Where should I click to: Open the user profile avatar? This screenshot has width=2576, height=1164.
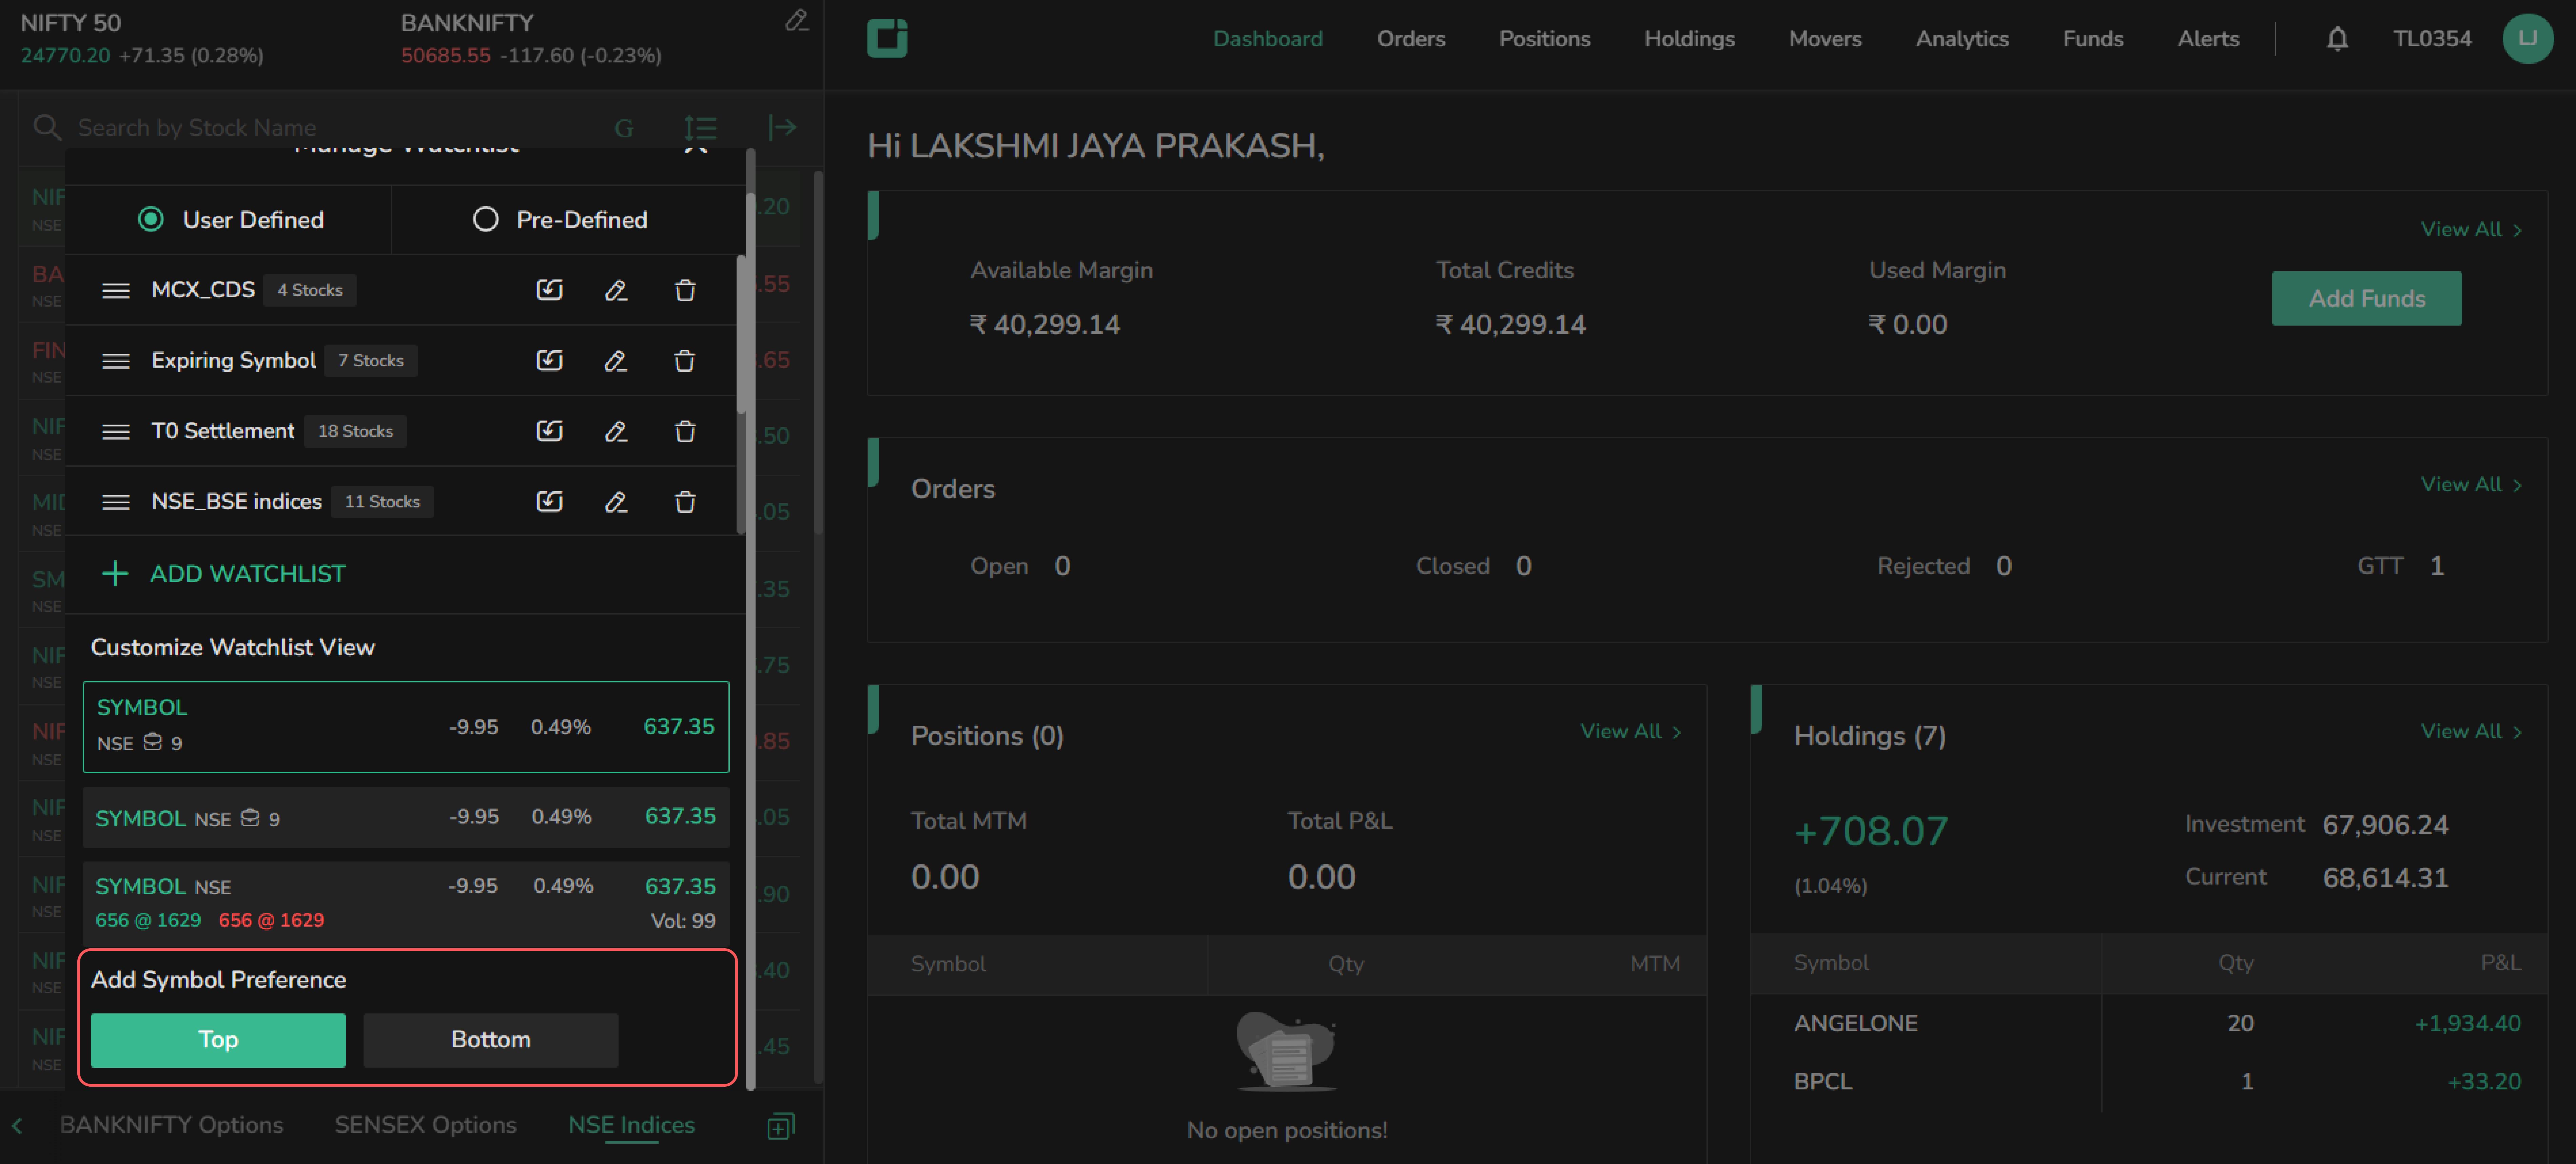2527,39
